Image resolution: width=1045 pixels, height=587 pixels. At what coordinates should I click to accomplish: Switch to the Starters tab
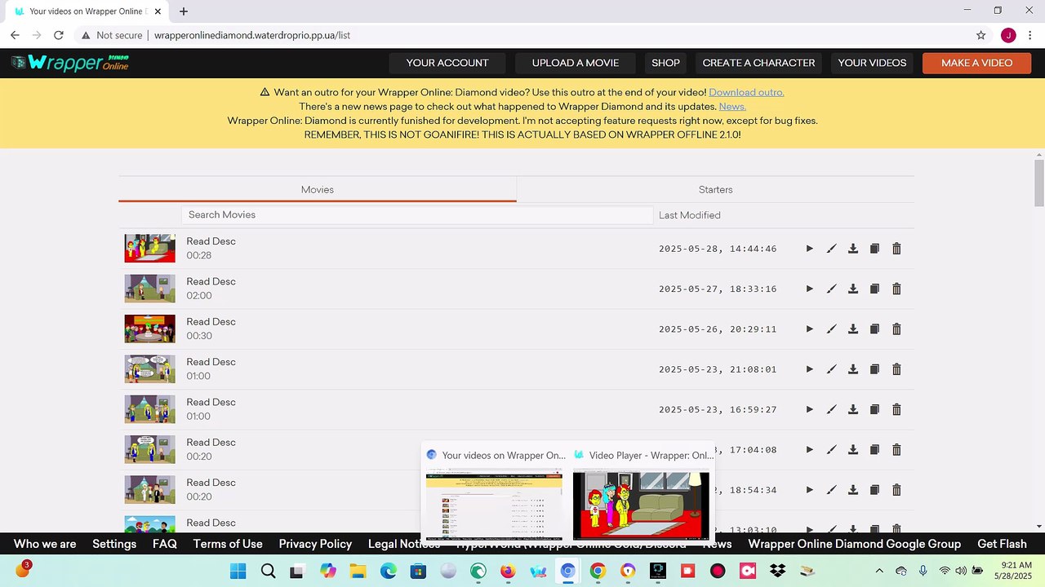tap(715, 189)
